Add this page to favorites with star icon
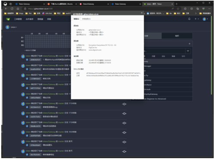The height and width of the screenshot is (159, 215). coord(178,9)
